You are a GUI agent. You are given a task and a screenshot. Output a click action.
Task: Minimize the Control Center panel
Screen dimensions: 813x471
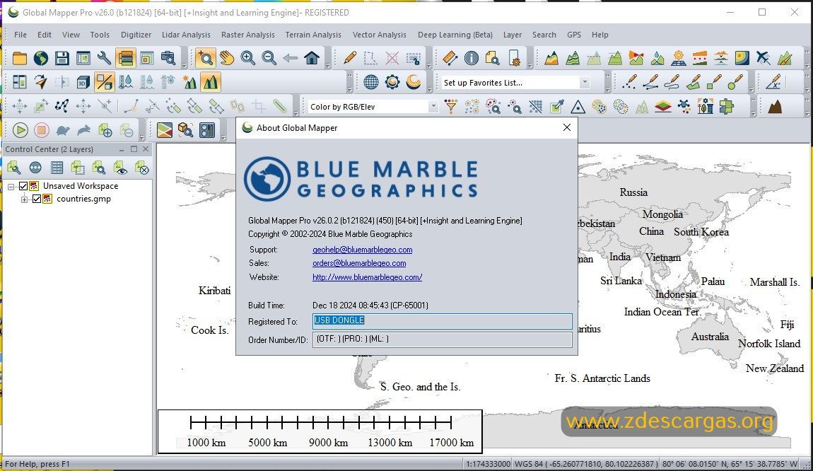122,149
